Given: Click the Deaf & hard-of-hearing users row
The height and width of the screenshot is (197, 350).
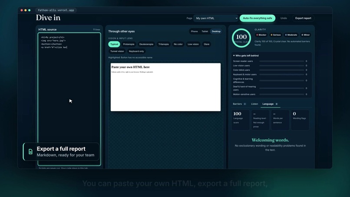Looking at the screenshot, I should pos(270,88).
